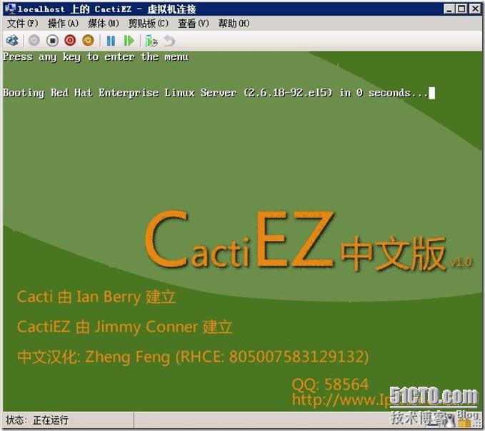Click the title 'localhost 上的 CactiEZ - 虚拟机连接'
This screenshot has width=485, height=431.
coord(106,9)
